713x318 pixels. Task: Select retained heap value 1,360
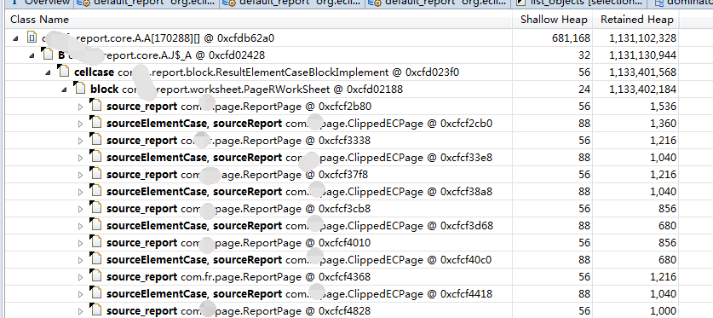(x=664, y=124)
